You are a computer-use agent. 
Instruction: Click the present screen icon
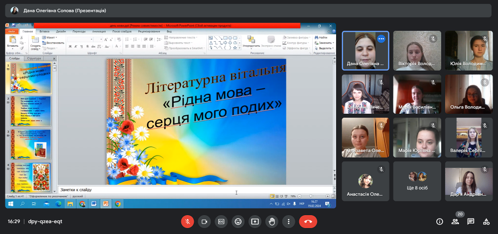pyautogui.click(x=255, y=222)
